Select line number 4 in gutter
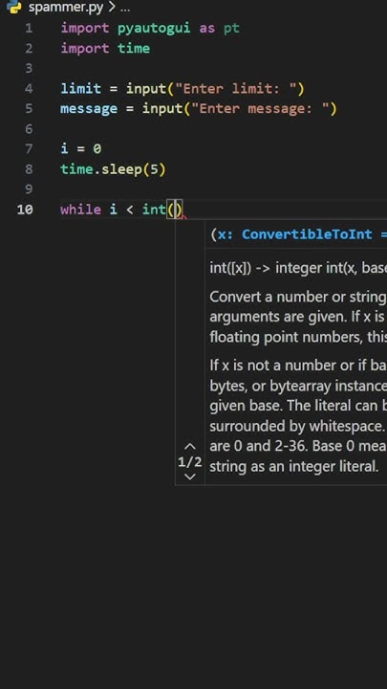 pos(29,89)
